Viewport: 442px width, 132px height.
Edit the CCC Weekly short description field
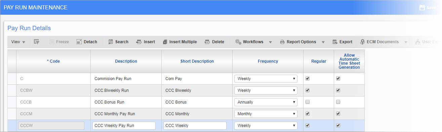click(195, 126)
